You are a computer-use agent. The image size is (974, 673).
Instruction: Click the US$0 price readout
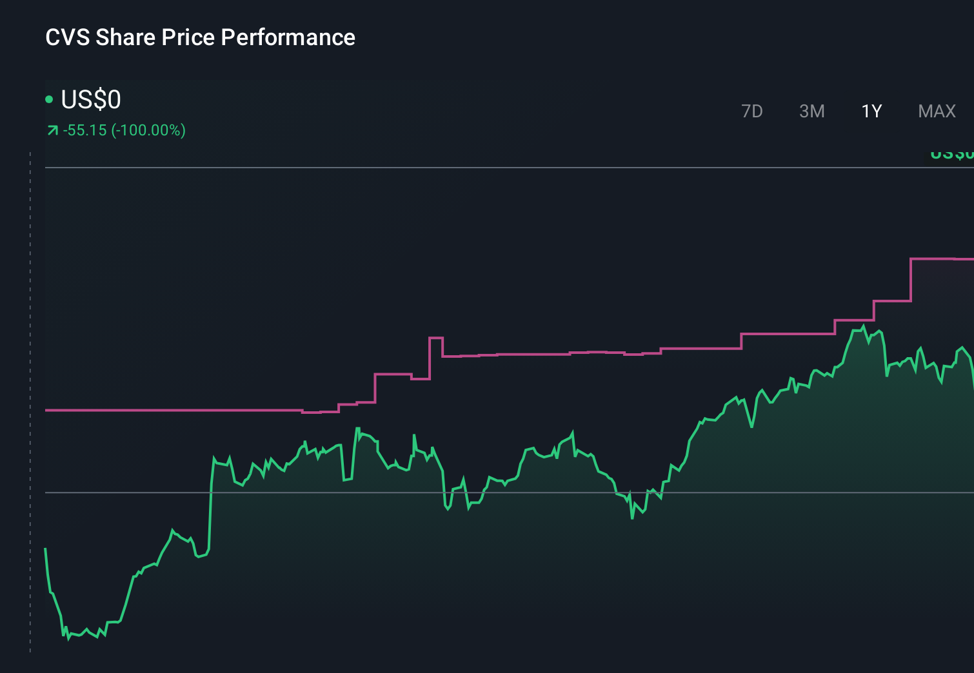(x=92, y=100)
